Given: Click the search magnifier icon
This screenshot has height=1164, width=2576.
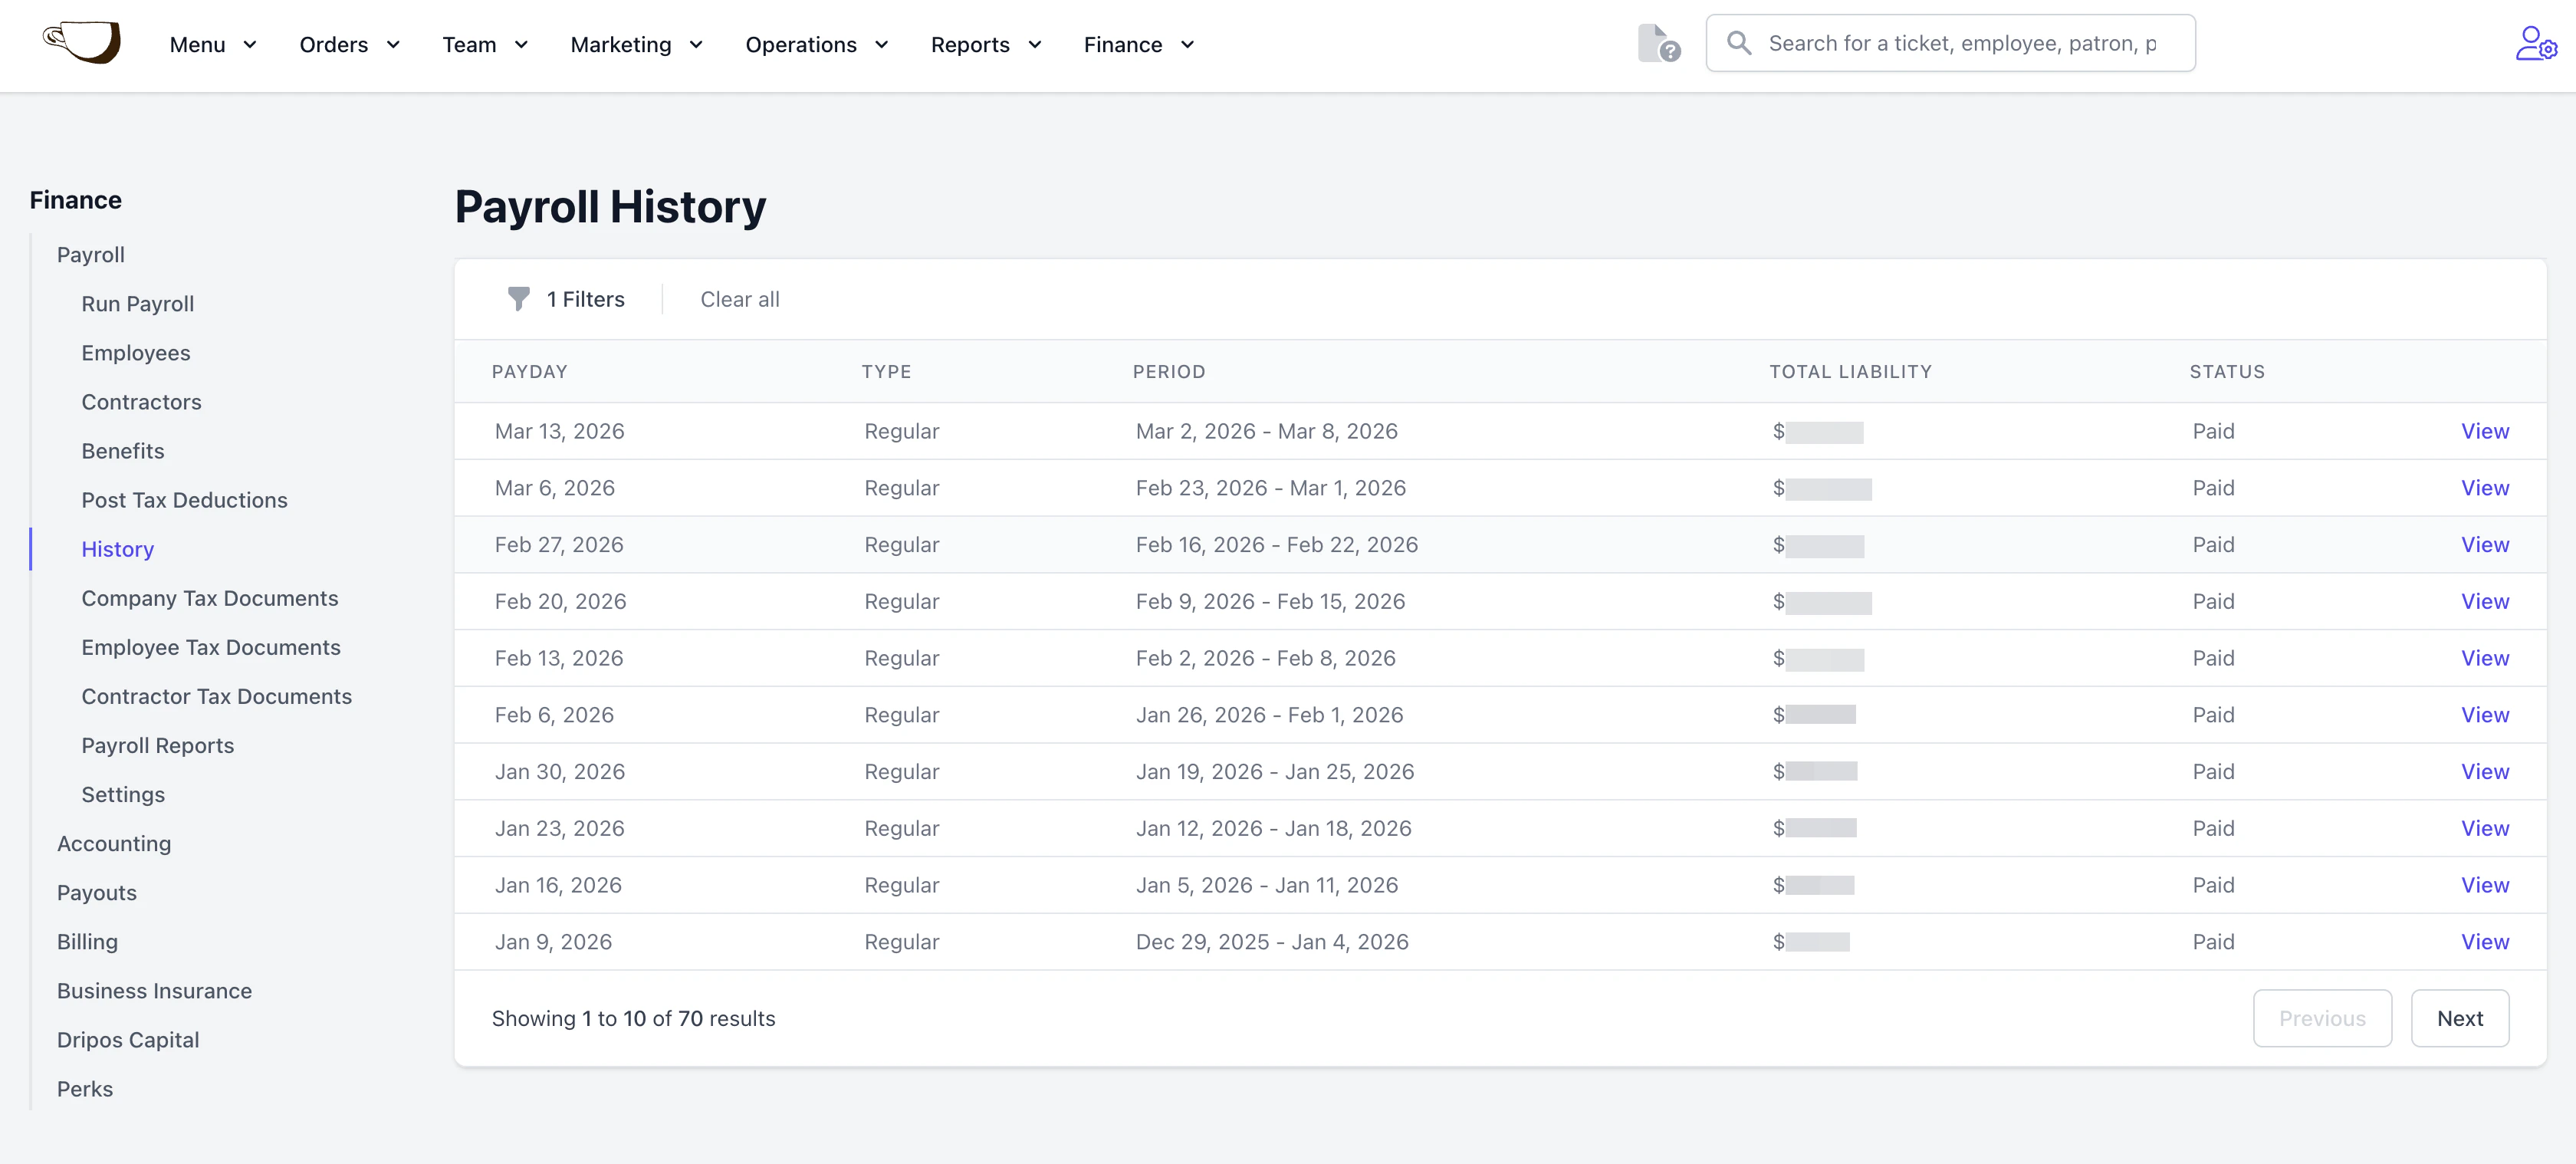Looking at the screenshot, I should pyautogui.click(x=1739, y=43).
